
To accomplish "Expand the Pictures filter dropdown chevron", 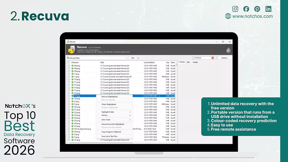I will pyautogui.click(x=216, y=58).
